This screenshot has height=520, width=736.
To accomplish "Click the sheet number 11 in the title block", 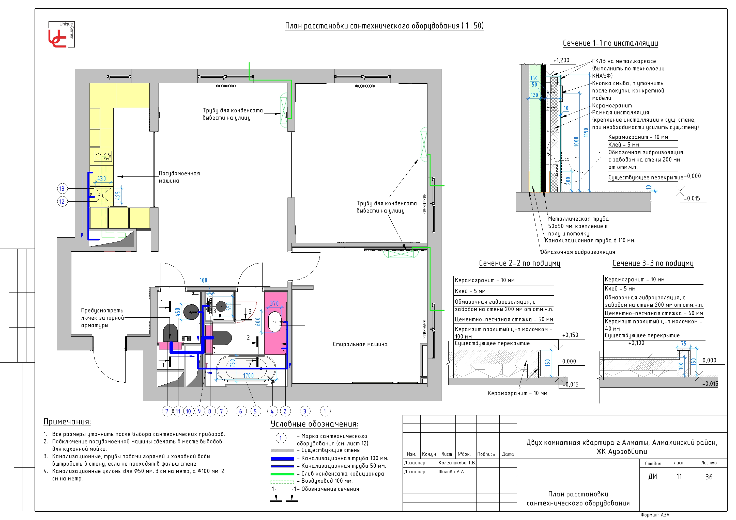I will point(679,476).
